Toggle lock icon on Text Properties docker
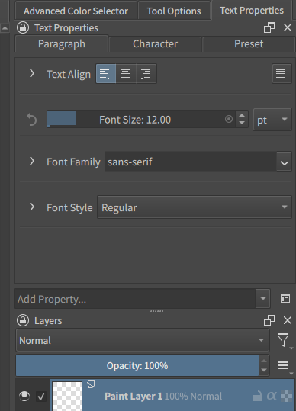The image size is (296, 411). [23, 27]
